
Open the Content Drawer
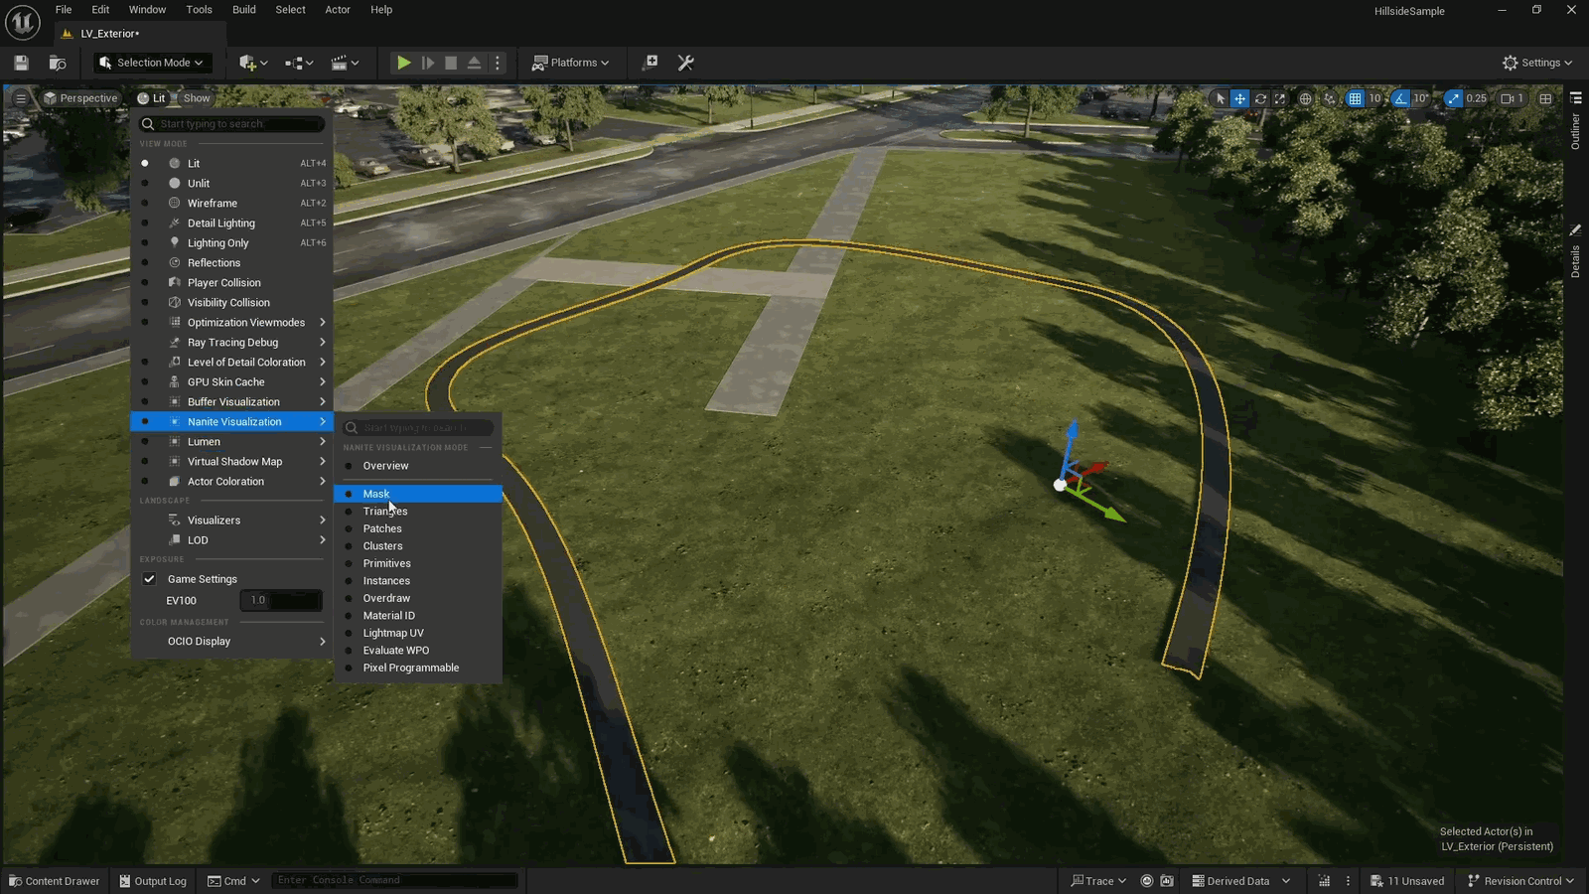(x=55, y=881)
